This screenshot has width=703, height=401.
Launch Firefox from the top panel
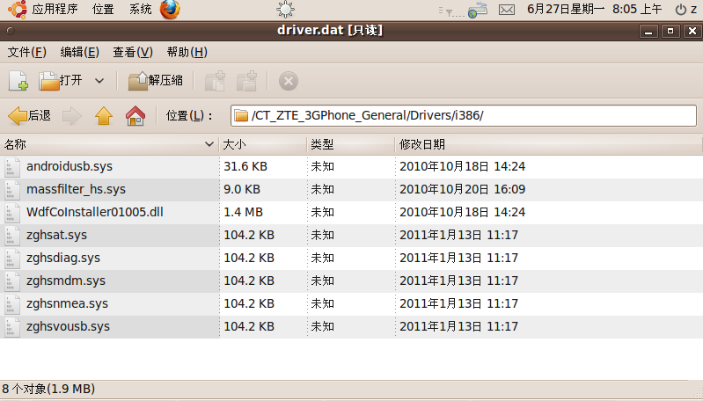[170, 10]
